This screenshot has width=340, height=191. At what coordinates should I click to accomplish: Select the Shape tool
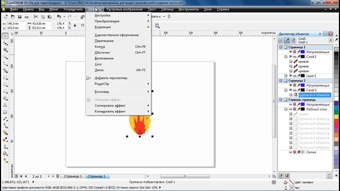(5, 43)
